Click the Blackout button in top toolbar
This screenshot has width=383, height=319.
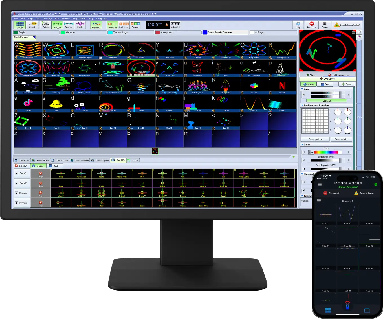coord(311,25)
